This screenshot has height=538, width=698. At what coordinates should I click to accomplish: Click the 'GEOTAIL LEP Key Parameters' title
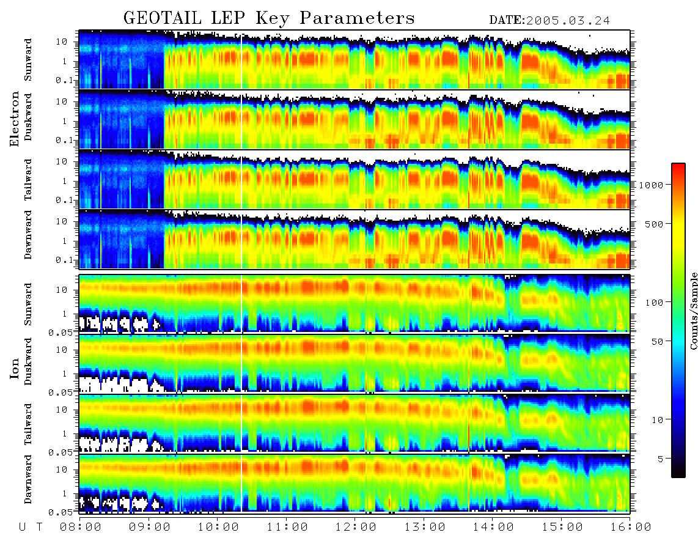[x=269, y=18]
